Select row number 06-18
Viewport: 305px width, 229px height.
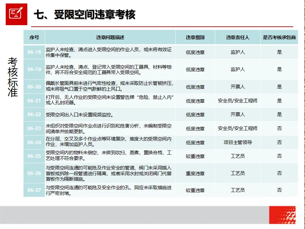pos(34,52)
